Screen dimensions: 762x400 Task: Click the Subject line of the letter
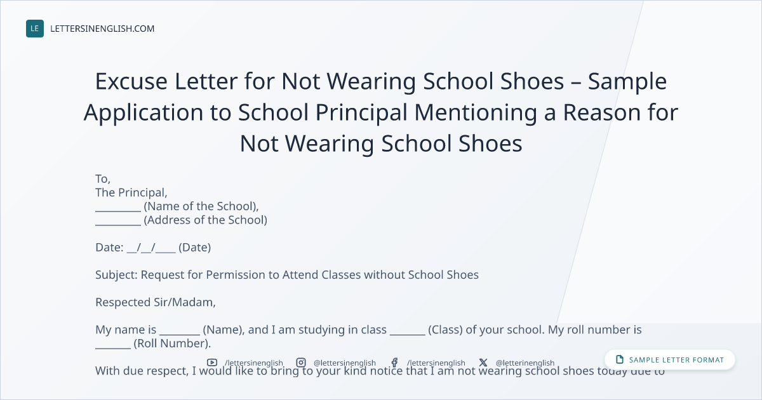point(287,275)
